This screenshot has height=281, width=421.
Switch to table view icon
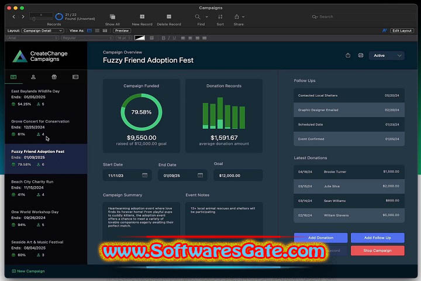coord(105,30)
